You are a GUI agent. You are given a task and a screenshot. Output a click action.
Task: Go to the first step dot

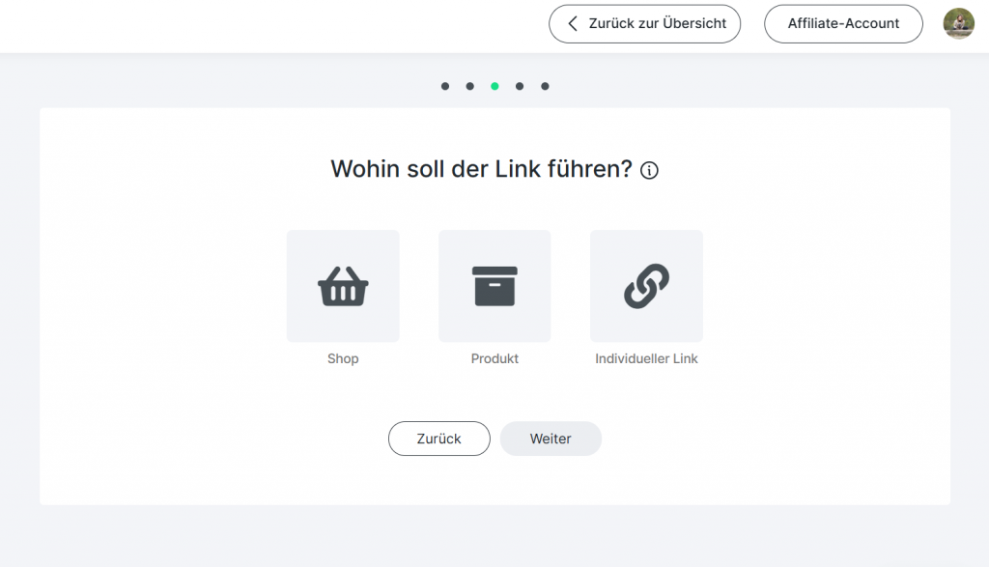pyautogui.click(x=445, y=86)
